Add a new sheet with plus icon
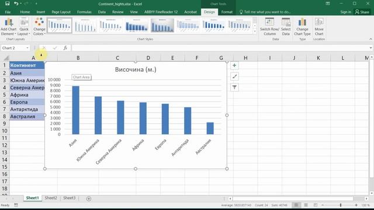Screen dimensions: 374x210 (x=89, y=198)
